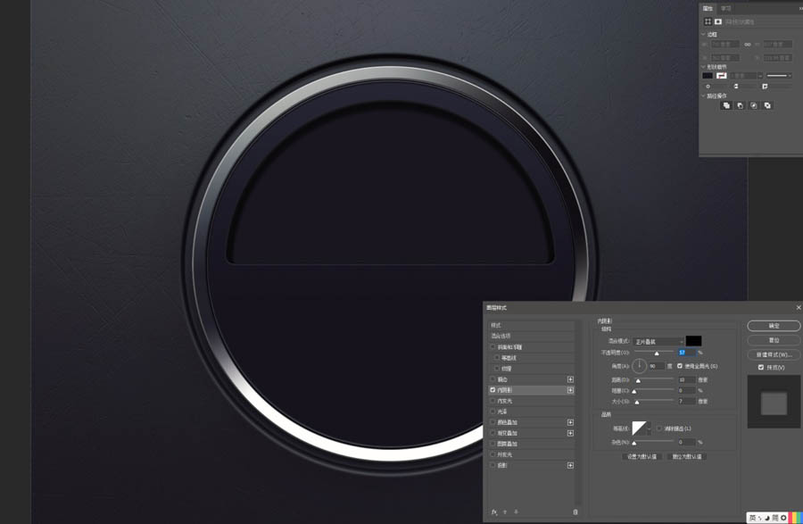
Task: Click the IME settings gear icon in tray
Action: click(783, 518)
